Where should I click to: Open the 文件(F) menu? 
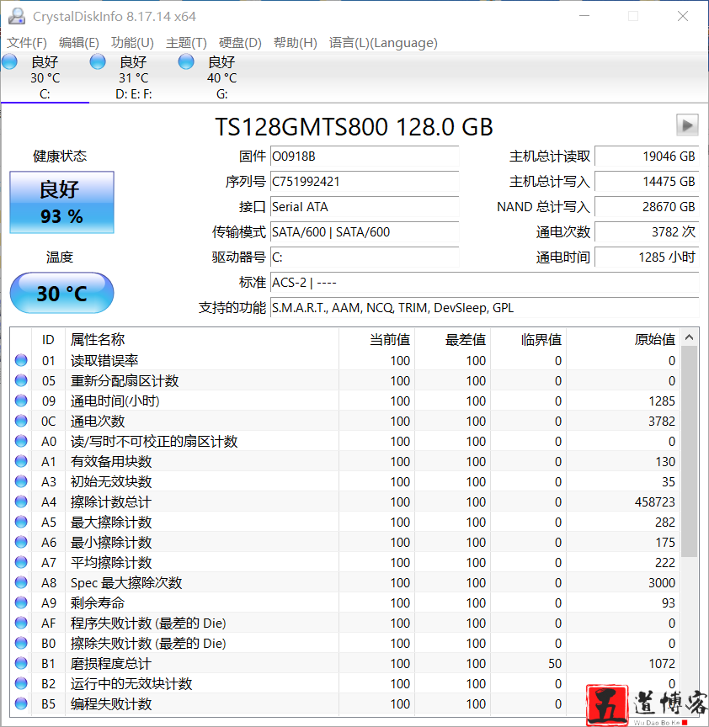tap(27, 43)
